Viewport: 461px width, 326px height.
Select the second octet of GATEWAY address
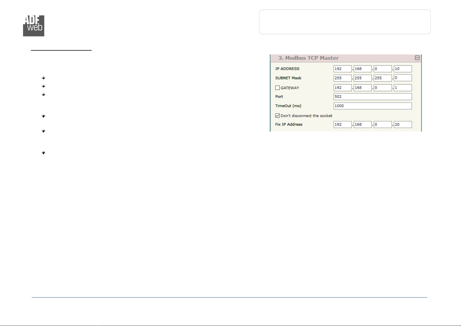click(x=363, y=88)
